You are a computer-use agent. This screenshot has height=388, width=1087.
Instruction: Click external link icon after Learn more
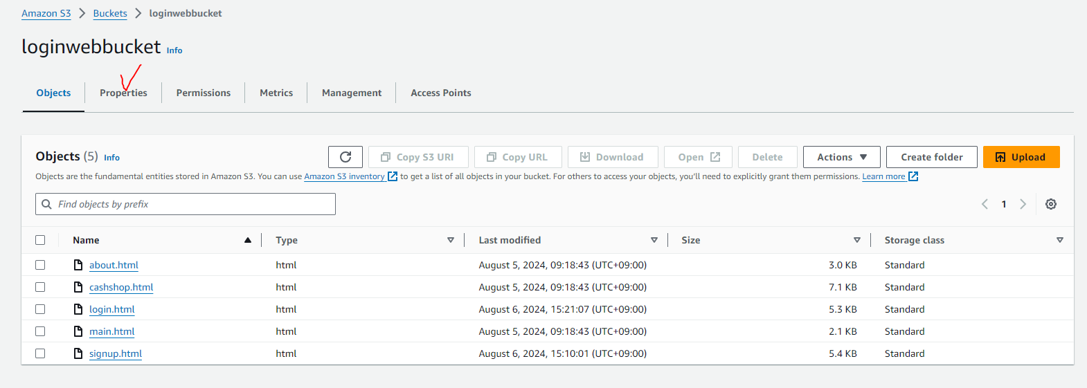913,176
